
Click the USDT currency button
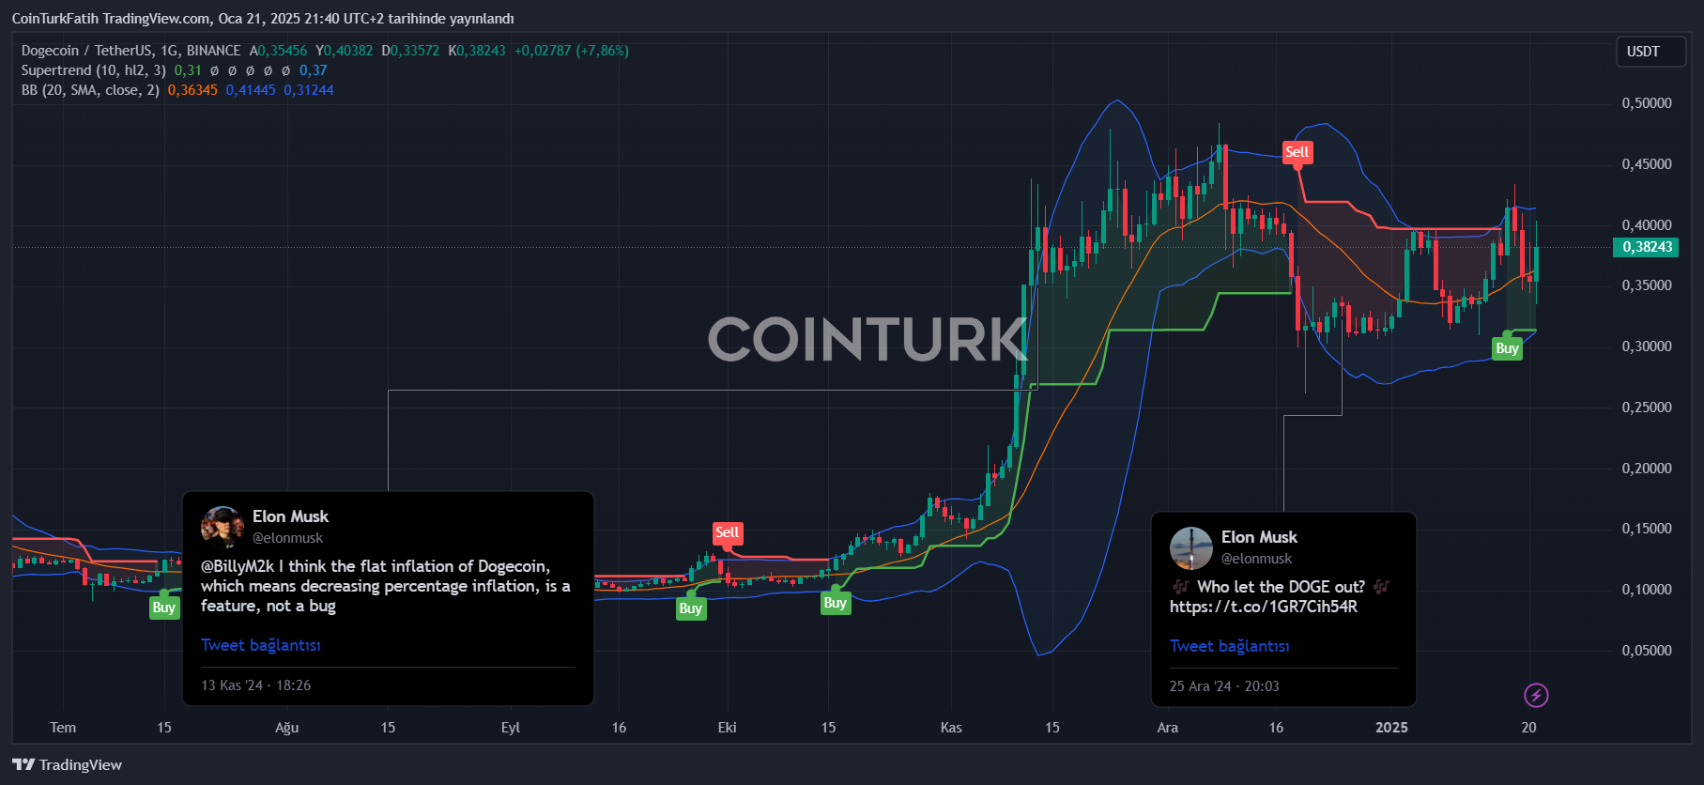point(1650,52)
